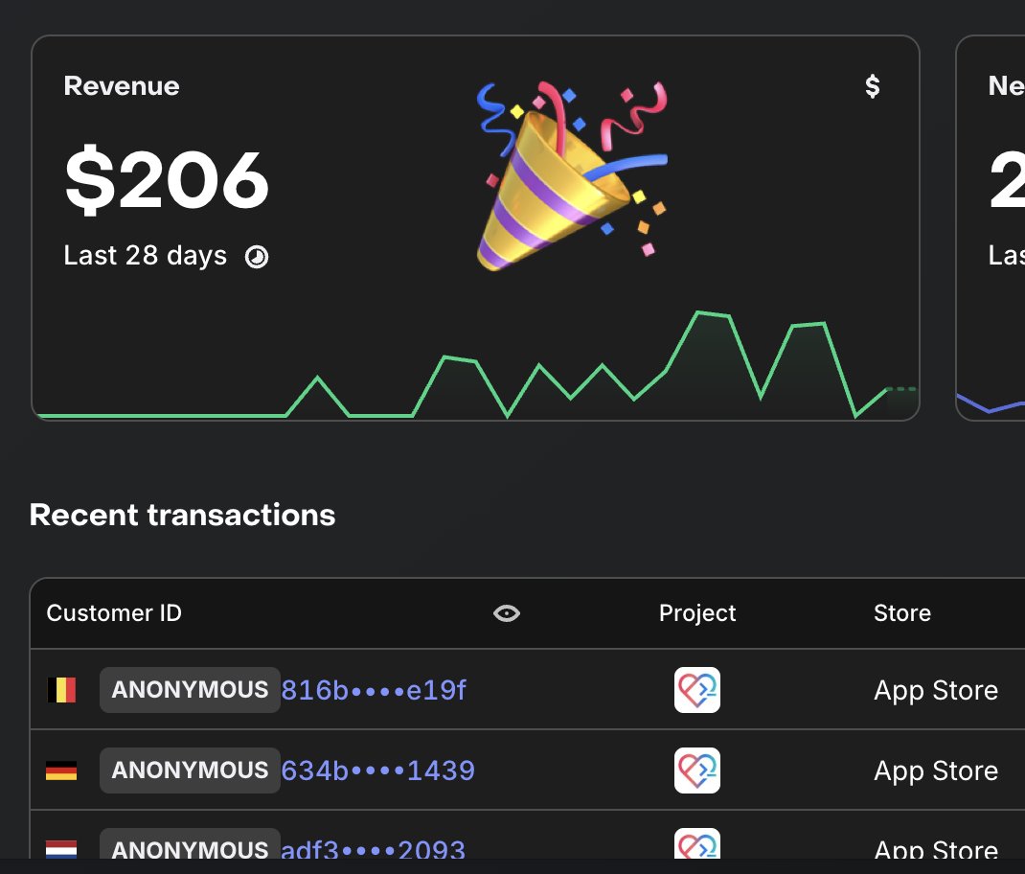
Task: Click the Project column header
Action: click(x=696, y=613)
